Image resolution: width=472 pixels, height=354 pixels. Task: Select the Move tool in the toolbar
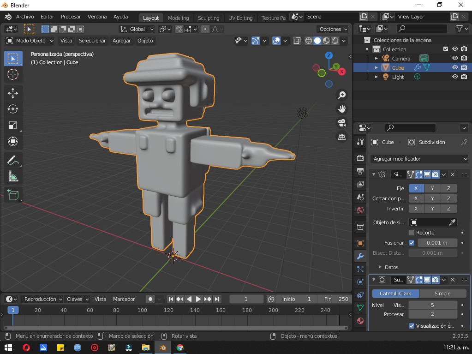tap(13, 93)
